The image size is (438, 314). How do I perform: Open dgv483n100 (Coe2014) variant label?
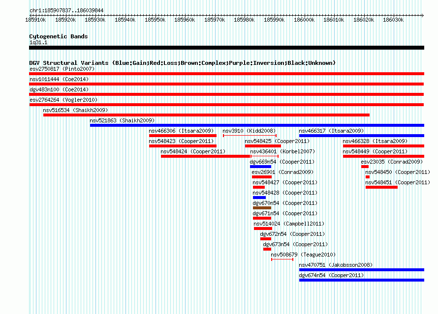(x=59, y=89)
